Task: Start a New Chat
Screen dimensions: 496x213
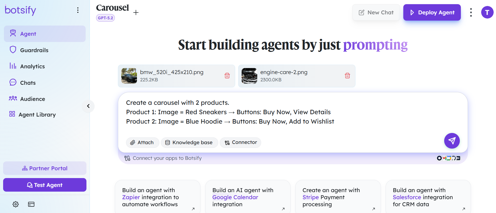Action: click(376, 12)
